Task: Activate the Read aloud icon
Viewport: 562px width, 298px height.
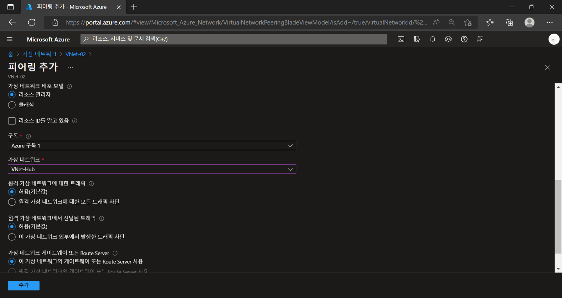Action: tap(436, 22)
